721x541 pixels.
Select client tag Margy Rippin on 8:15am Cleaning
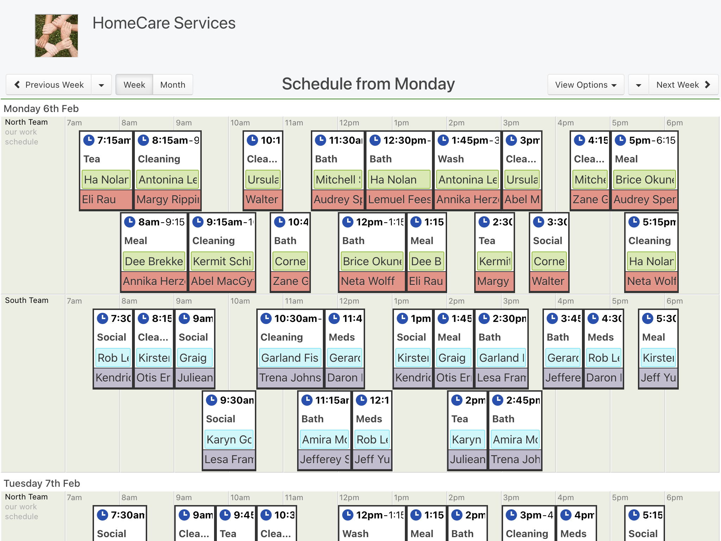(168, 199)
